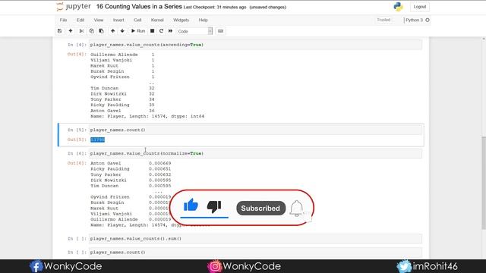Click the Subscribed button

click(260, 209)
